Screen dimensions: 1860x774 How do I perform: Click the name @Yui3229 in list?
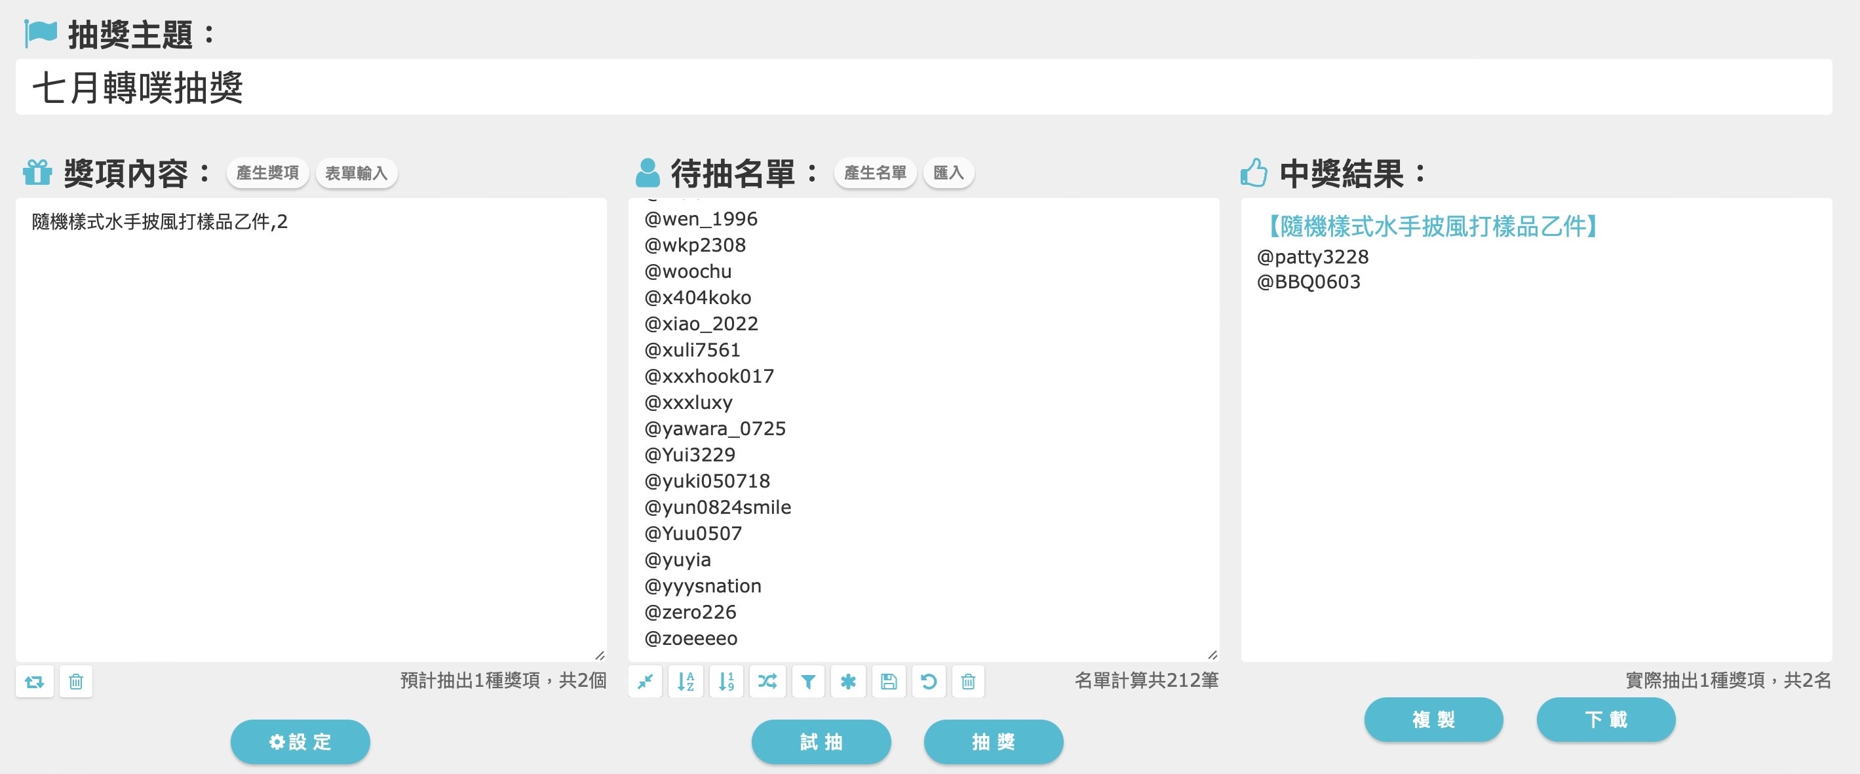point(689,455)
